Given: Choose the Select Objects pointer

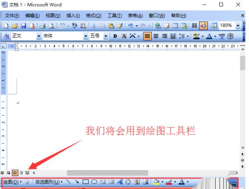Looking at the screenshot, I should pos(27,182).
